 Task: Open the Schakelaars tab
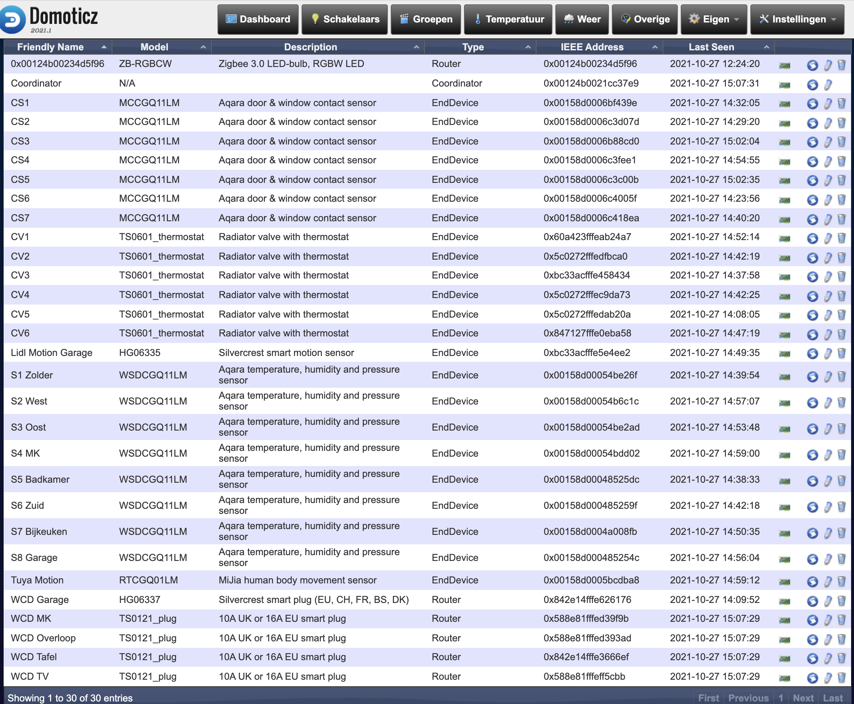click(345, 19)
